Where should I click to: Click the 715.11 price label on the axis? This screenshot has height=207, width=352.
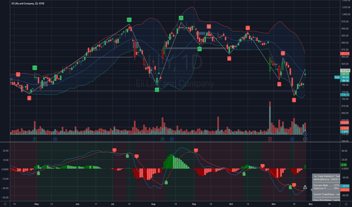345,95
